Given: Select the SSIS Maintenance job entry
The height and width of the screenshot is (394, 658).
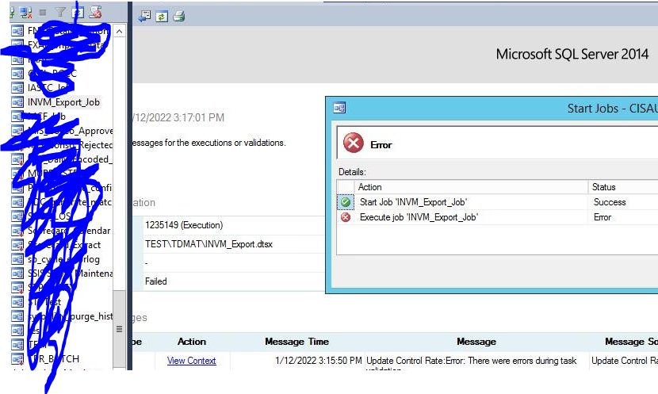Looking at the screenshot, I should click(x=70, y=274).
